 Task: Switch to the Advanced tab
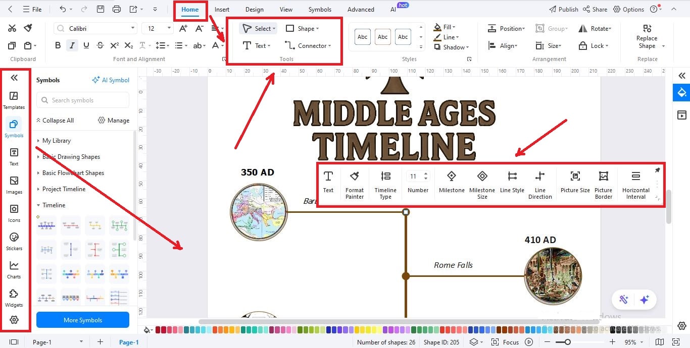(x=361, y=9)
